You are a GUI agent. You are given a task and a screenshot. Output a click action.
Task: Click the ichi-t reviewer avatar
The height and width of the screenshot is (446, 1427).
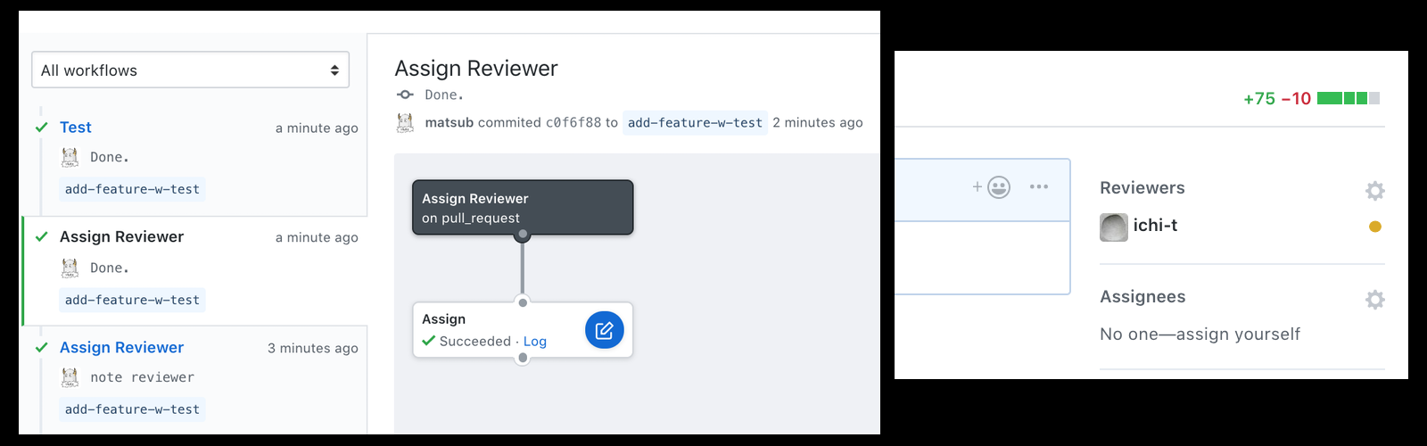[x=1113, y=227]
